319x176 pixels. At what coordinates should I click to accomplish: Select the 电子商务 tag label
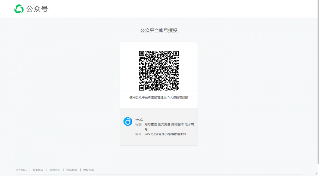[x=190, y=124]
